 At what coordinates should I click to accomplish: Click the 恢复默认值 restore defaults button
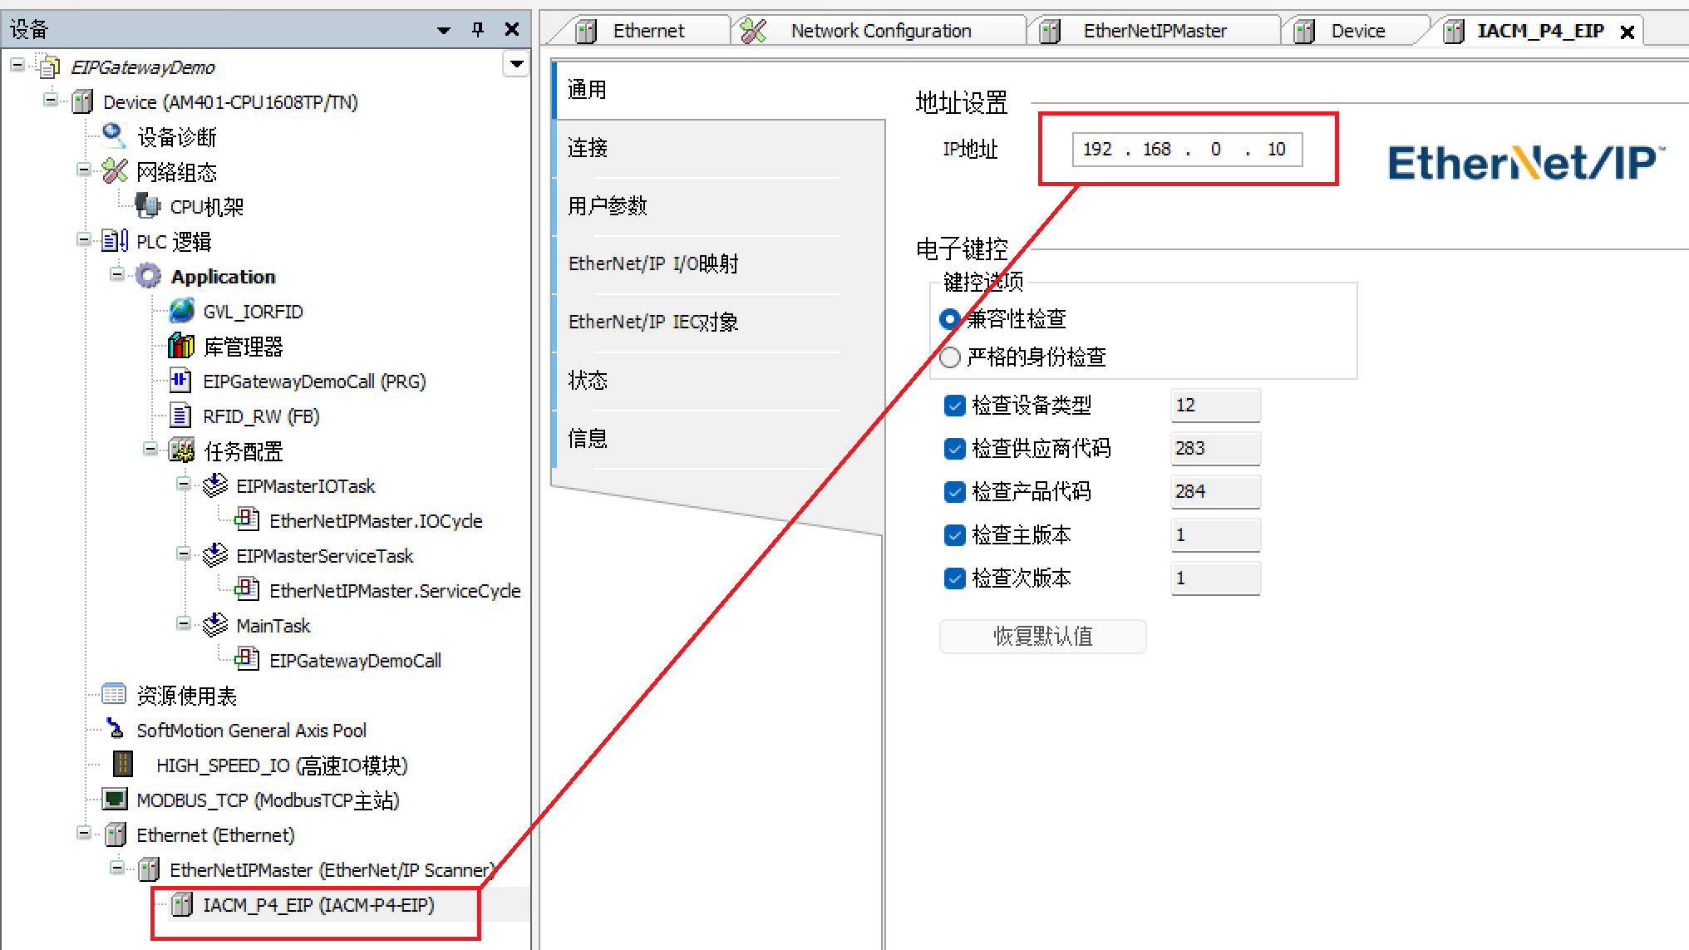(x=1041, y=636)
